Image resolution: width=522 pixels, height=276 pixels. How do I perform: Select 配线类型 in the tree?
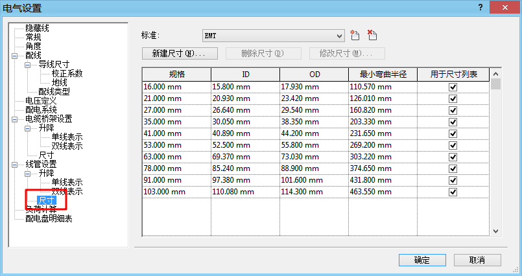pos(54,91)
